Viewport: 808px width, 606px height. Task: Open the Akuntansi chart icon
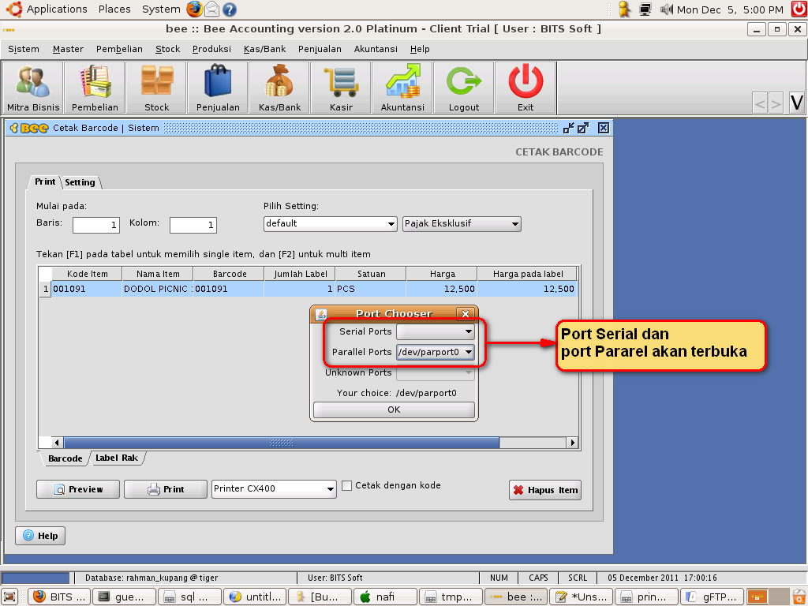point(402,88)
